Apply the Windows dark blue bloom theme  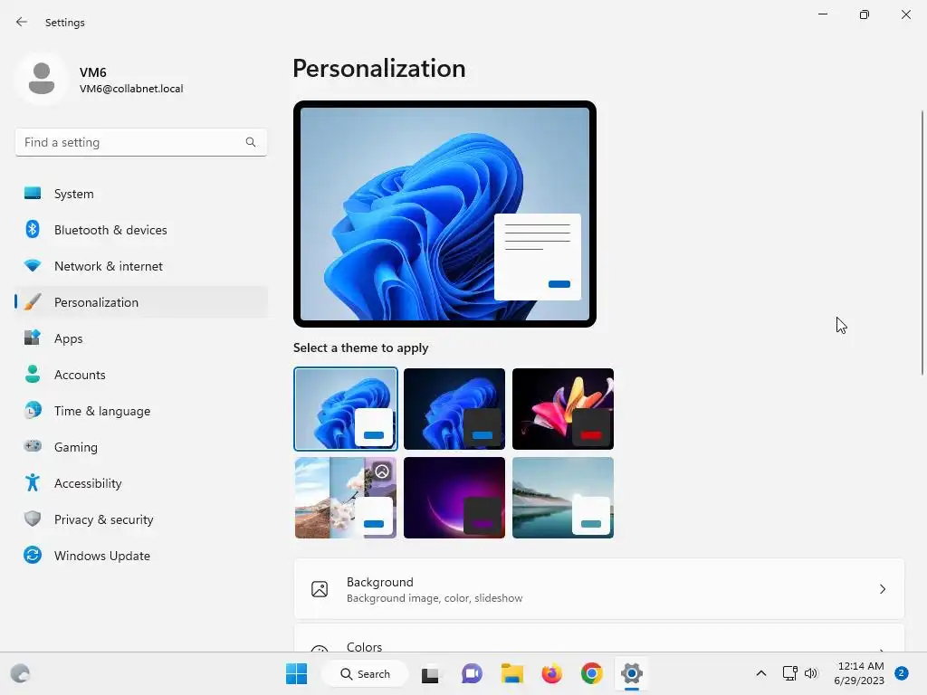[x=454, y=409]
